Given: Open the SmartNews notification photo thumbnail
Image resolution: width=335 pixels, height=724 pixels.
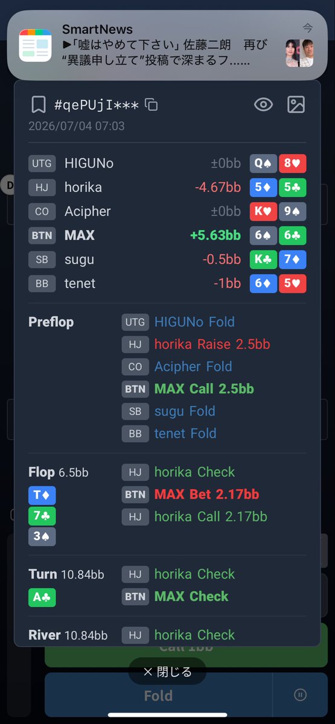Looking at the screenshot, I should point(300,53).
